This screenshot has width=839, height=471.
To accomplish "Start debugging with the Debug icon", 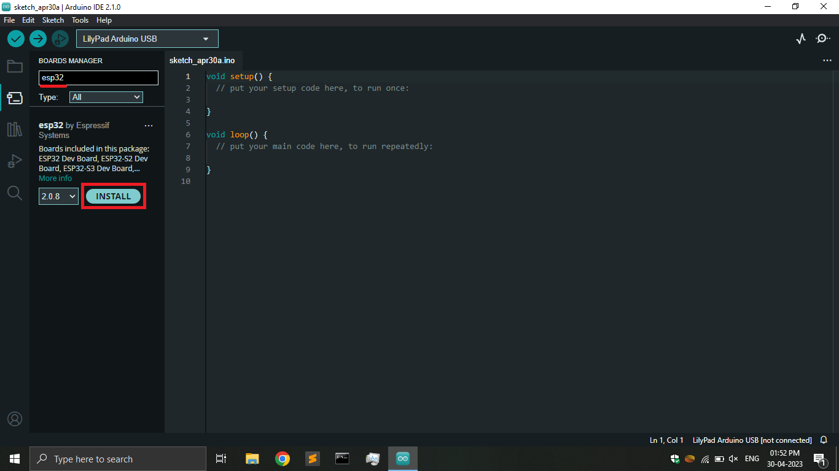I will coord(60,38).
